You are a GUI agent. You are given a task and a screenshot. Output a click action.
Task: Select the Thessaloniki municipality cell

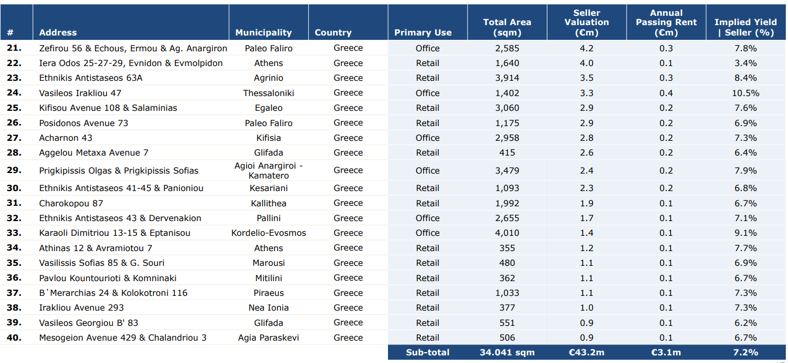(x=268, y=93)
